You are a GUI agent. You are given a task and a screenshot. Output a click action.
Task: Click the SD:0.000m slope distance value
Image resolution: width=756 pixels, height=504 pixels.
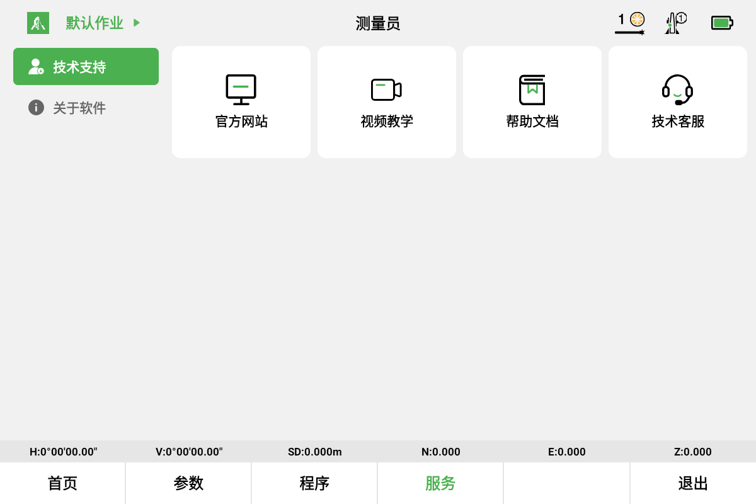tap(315, 452)
